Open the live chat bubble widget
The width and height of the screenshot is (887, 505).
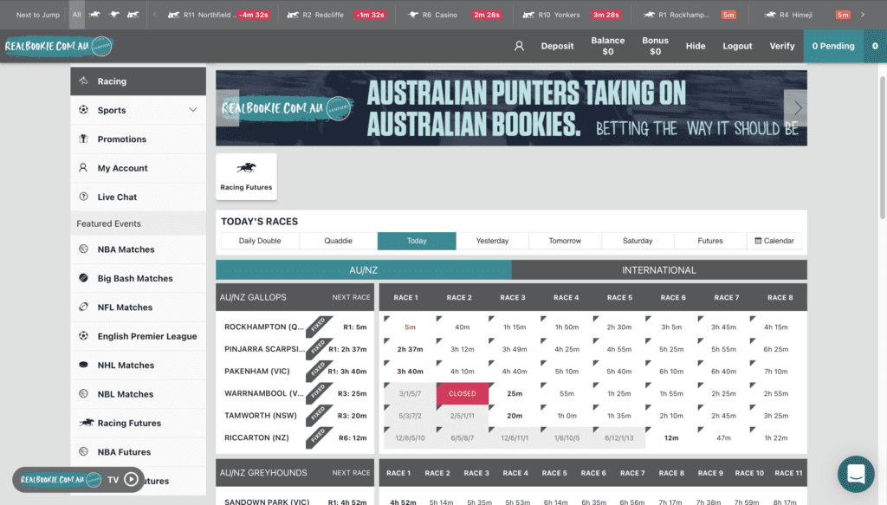(856, 474)
